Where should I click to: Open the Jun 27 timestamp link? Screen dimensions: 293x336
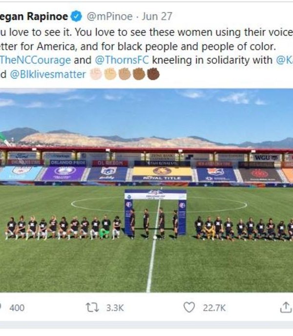coord(156,16)
